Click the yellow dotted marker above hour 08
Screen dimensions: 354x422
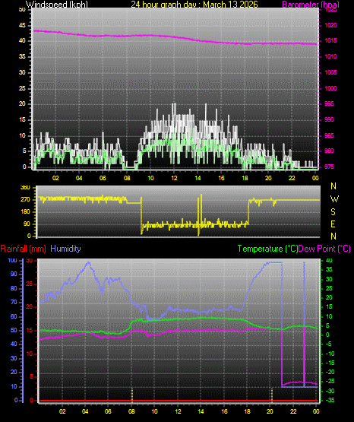(x=132, y=395)
